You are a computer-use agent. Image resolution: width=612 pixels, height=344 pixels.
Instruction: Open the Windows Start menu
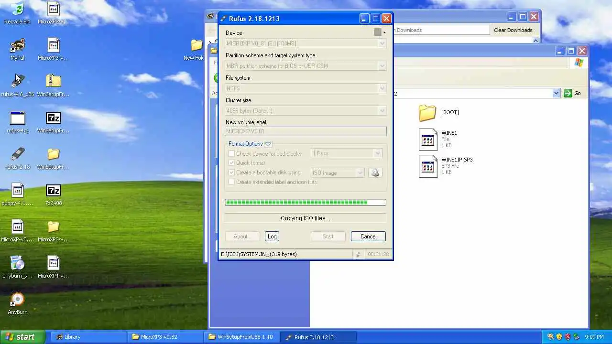click(x=22, y=337)
